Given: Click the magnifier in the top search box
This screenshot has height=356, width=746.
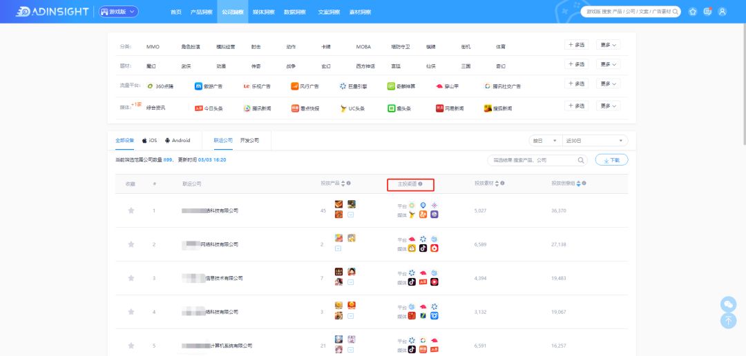Looking at the screenshot, I should pos(675,12).
